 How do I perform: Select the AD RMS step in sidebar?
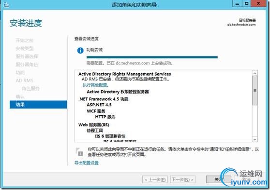coord(25,81)
